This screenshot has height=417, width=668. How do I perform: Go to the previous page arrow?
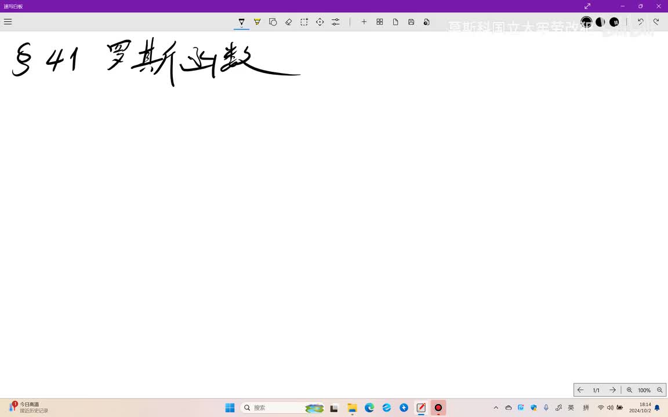580,390
